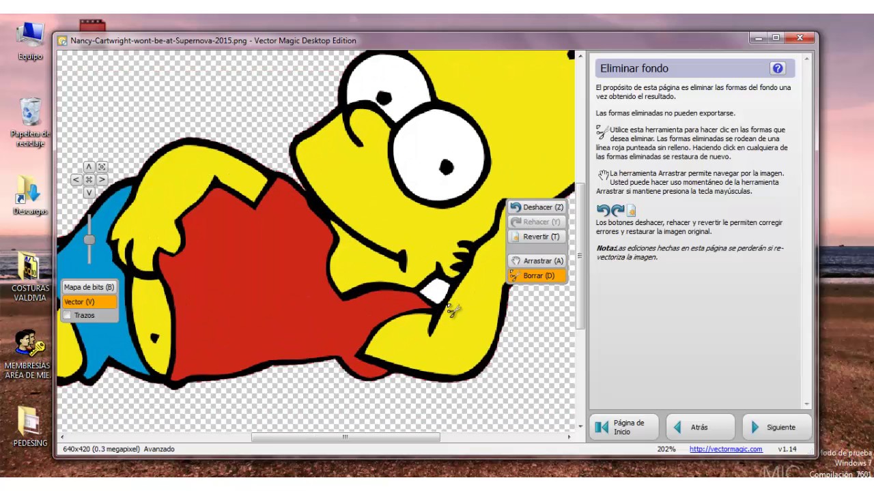Pan the image view down

point(89,193)
